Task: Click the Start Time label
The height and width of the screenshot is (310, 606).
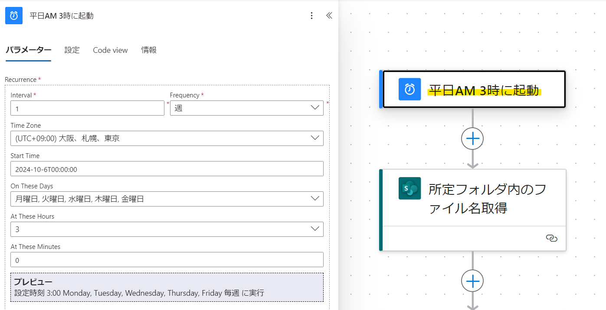Action: 25,156
